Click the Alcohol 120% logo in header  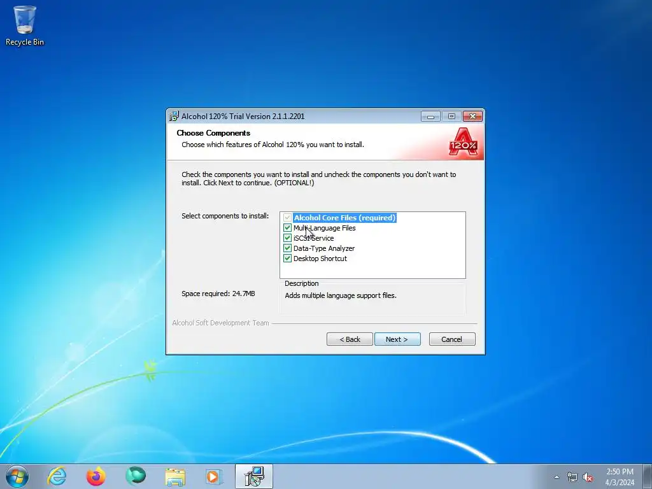(464, 142)
